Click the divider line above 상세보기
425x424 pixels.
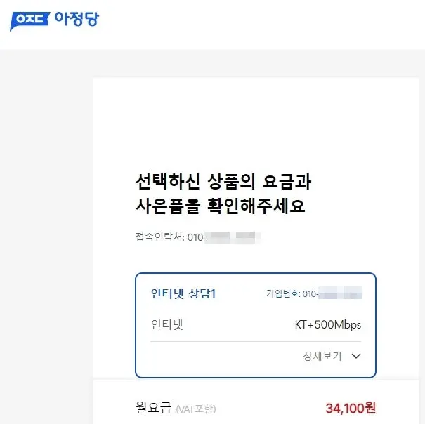(256, 342)
